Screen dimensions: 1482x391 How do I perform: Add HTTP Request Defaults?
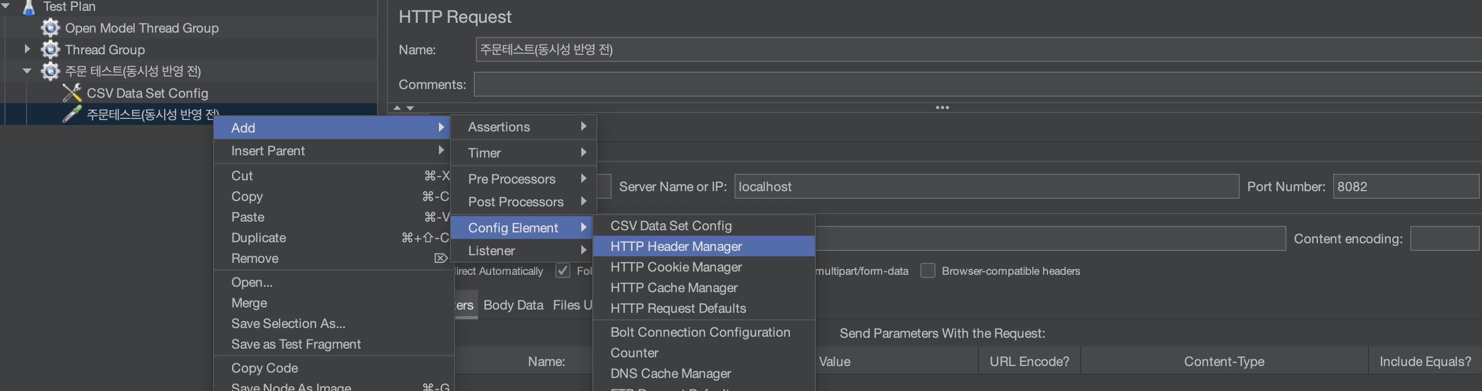coord(704,308)
